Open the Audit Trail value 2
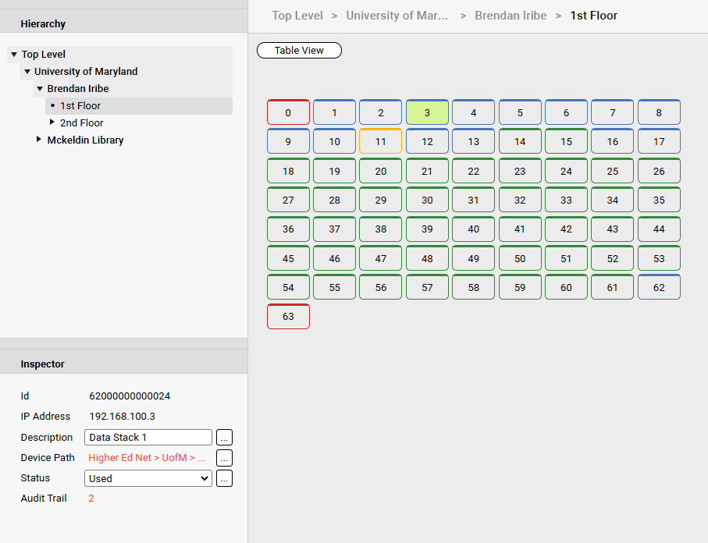708x543 pixels. pyautogui.click(x=91, y=499)
